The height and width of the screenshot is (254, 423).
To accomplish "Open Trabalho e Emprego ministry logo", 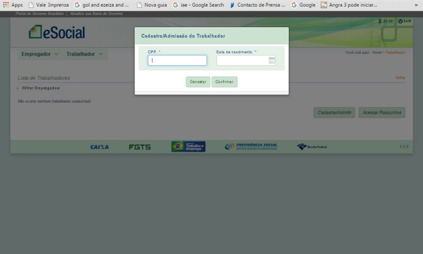I will [x=188, y=146].
